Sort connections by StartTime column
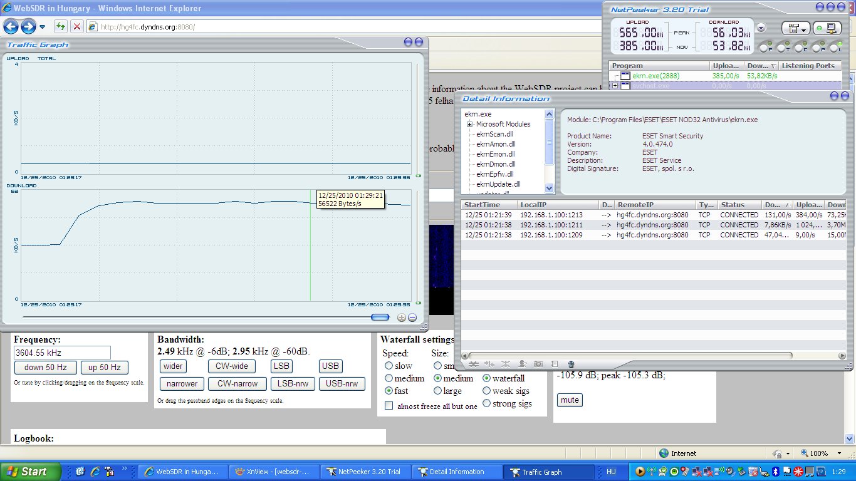856x481 pixels. coord(489,205)
